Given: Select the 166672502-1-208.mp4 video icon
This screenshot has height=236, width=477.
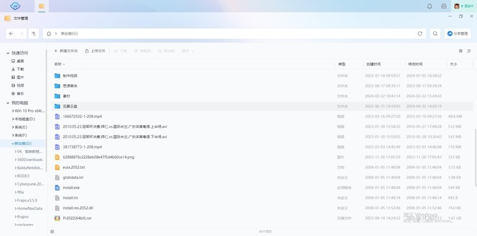Looking at the screenshot, I should click(57, 117).
